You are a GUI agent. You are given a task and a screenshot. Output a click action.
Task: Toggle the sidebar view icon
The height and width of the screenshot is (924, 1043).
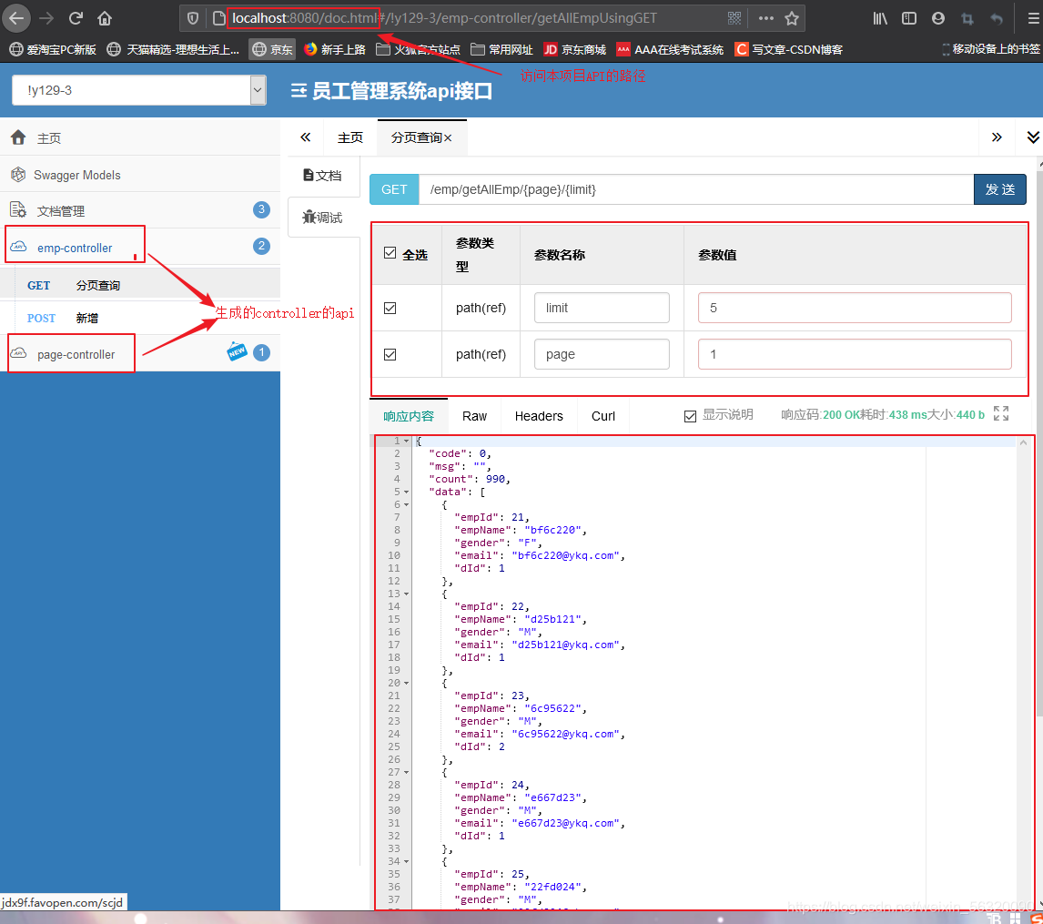pos(908,18)
